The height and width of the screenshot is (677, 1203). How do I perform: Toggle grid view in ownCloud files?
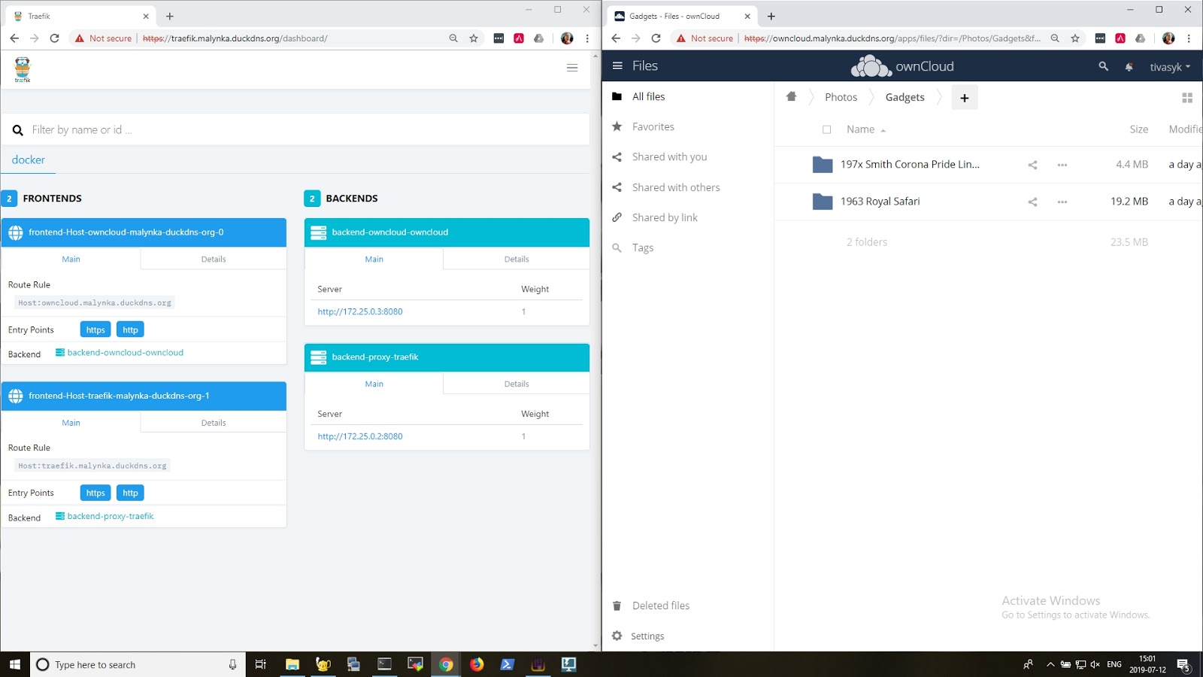click(x=1187, y=98)
